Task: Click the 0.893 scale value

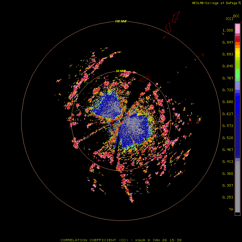Action: 228,54
